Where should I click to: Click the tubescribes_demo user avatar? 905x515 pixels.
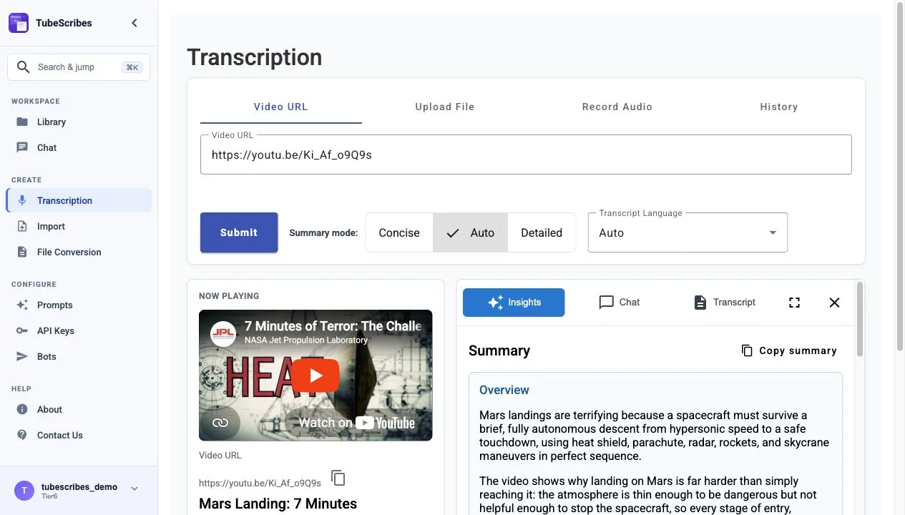pos(24,491)
